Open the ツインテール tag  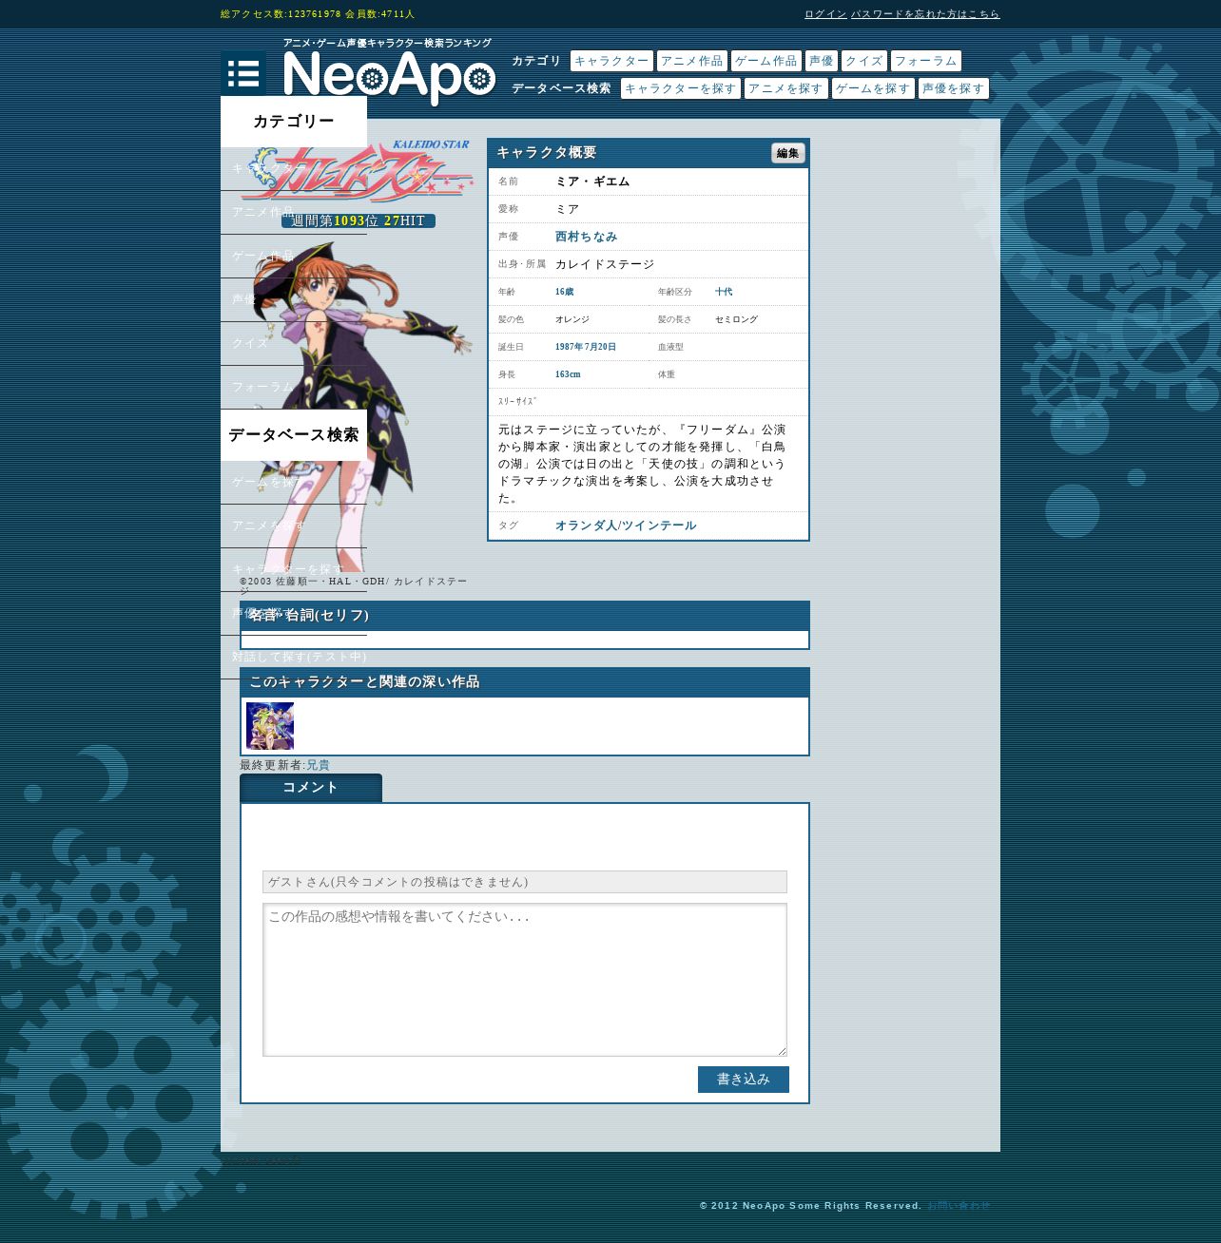[x=659, y=526]
